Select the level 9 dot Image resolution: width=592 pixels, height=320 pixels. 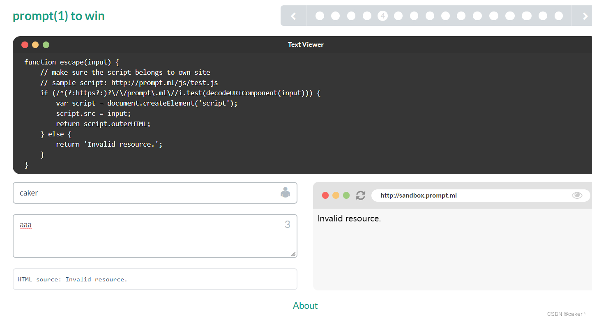coord(461,16)
